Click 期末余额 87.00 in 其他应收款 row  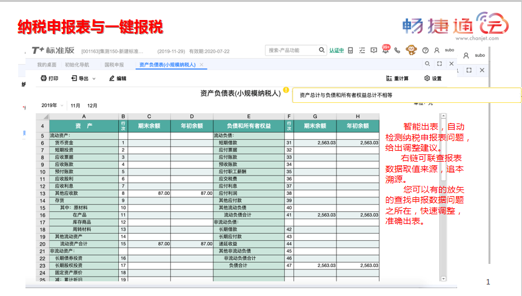click(x=149, y=193)
